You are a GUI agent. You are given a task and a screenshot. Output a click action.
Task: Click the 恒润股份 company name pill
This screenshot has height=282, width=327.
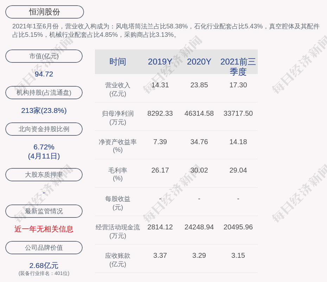[44, 12]
